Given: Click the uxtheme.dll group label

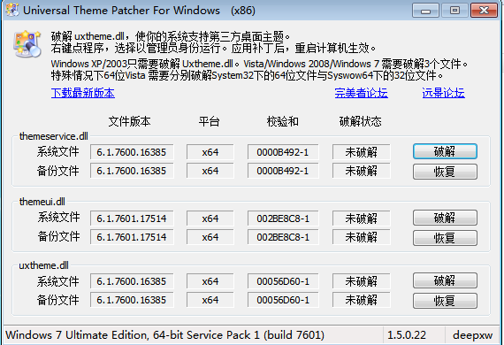Looking at the screenshot, I should tap(43, 265).
